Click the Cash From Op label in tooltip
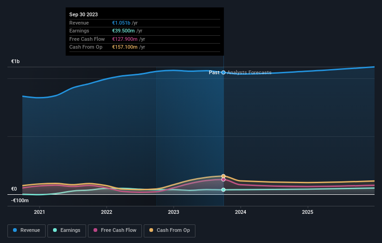The height and width of the screenshot is (243, 382). click(86, 47)
